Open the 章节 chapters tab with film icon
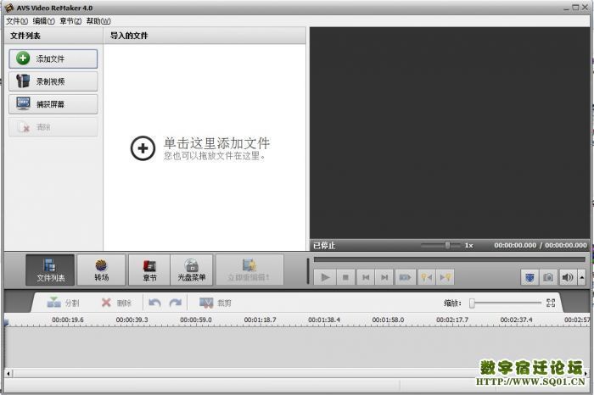The image size is (594, 395). [x=149, y=270]
